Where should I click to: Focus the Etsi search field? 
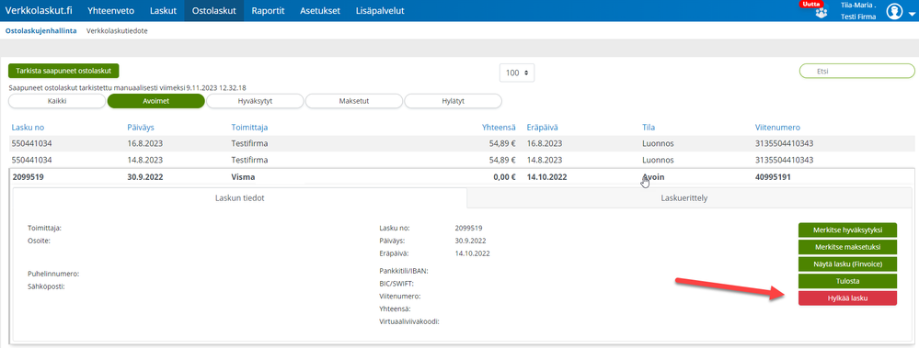pyautogui.click(x=856, y=71)
